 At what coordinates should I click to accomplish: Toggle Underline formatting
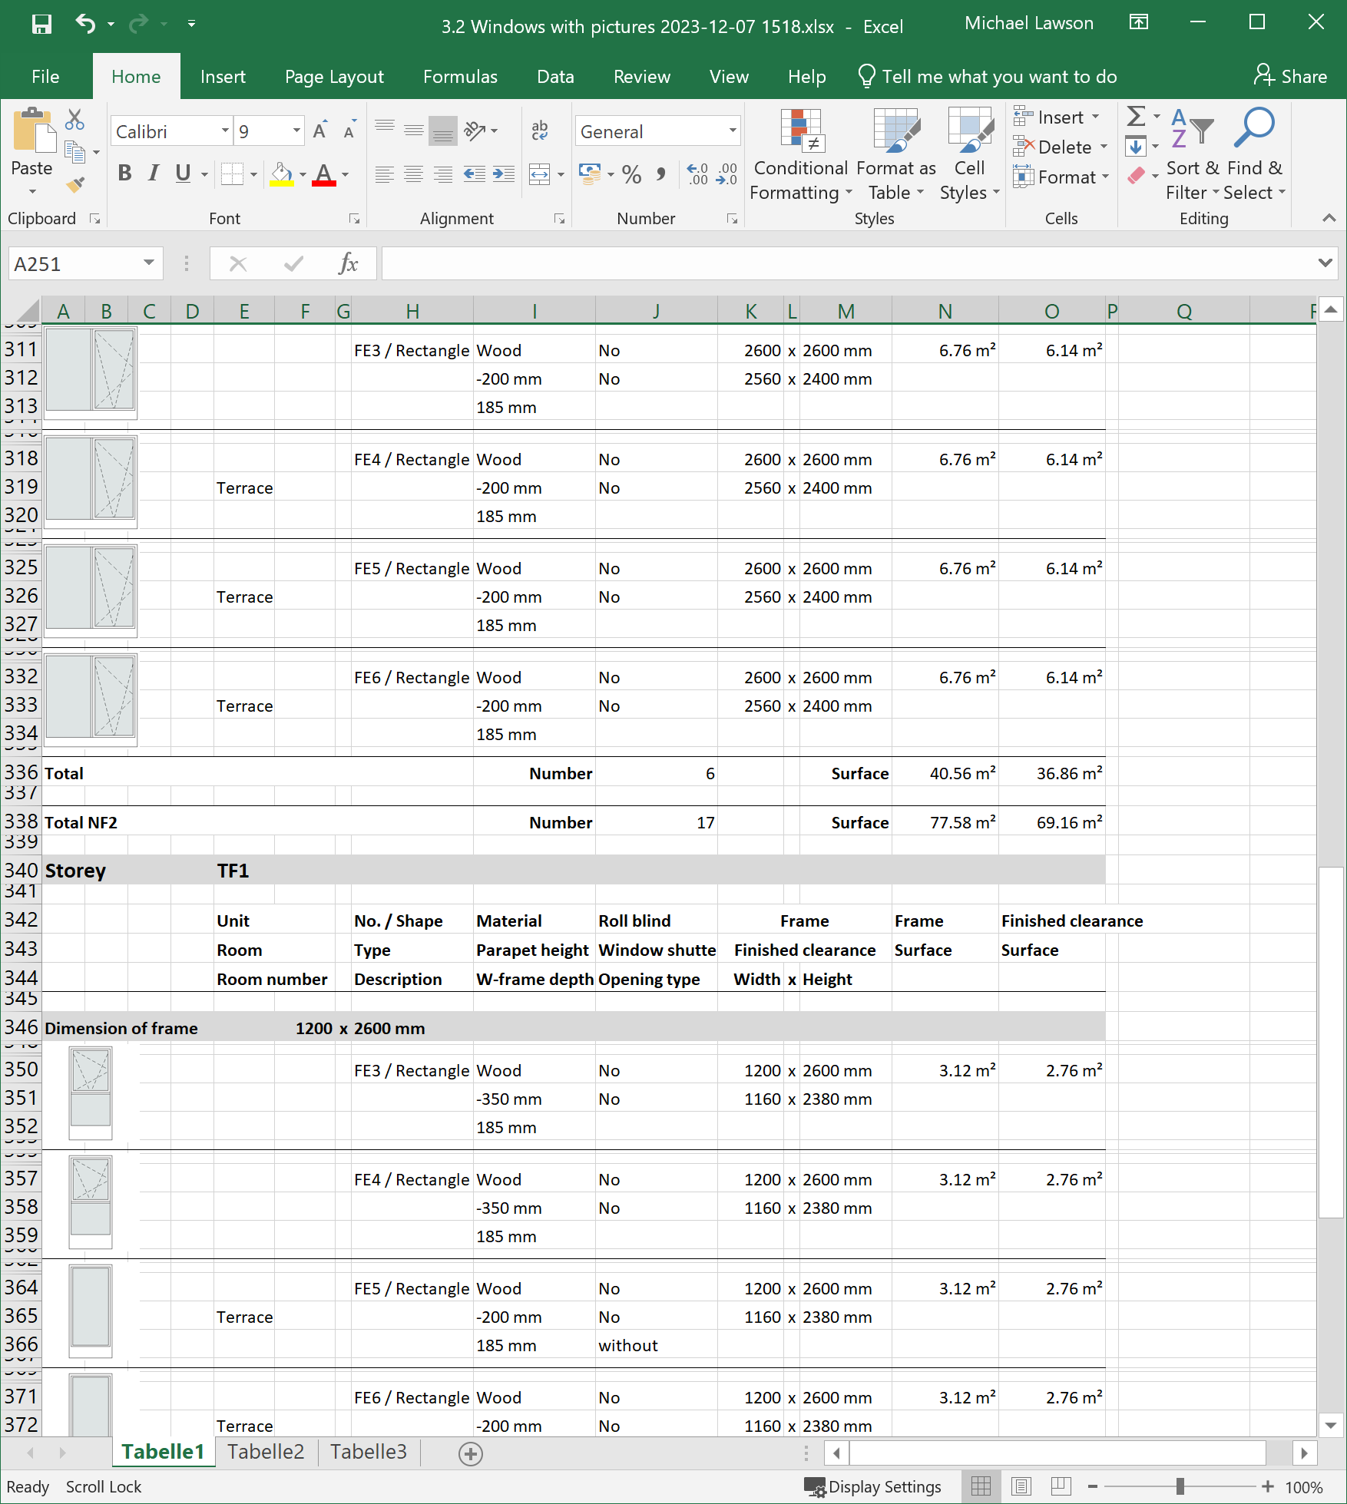(x=183, y=174)
